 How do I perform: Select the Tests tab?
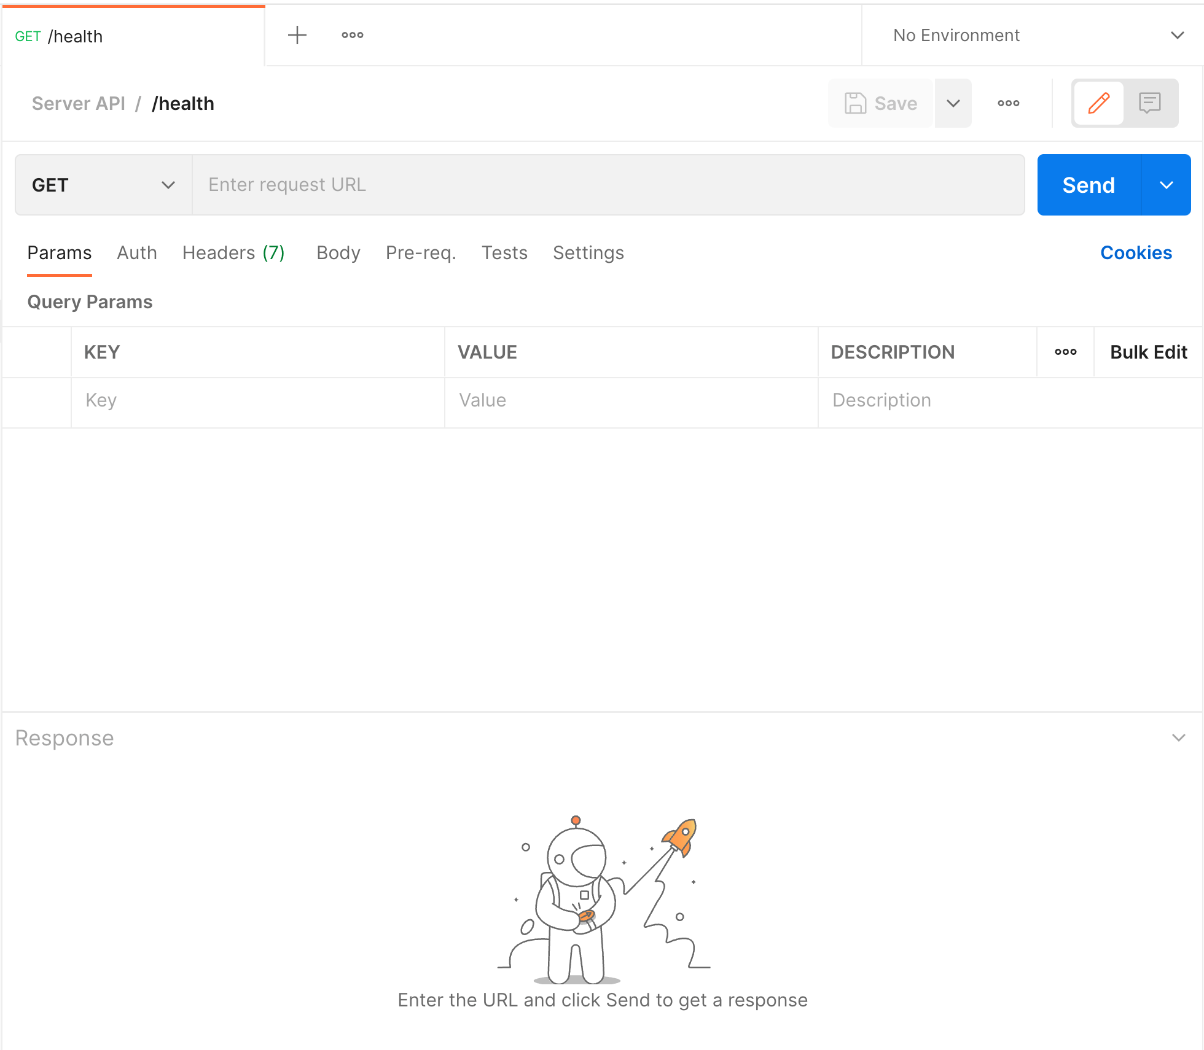click(504, 253)
